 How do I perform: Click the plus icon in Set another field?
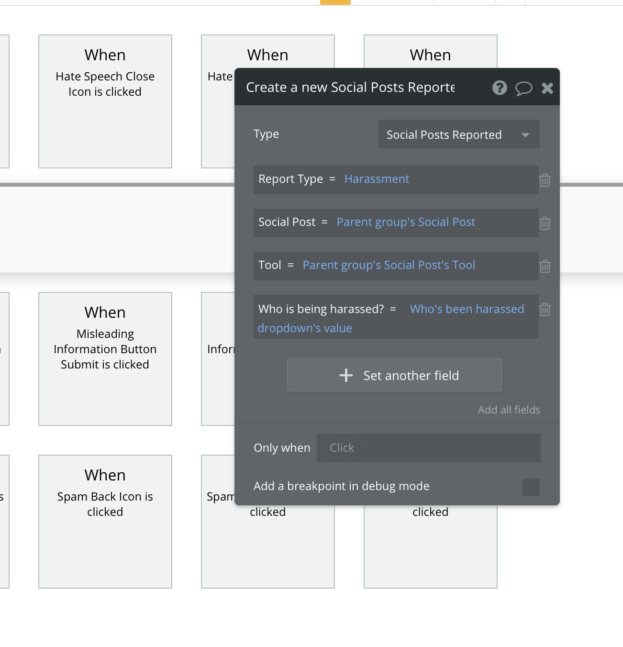[x=346, y=375]
